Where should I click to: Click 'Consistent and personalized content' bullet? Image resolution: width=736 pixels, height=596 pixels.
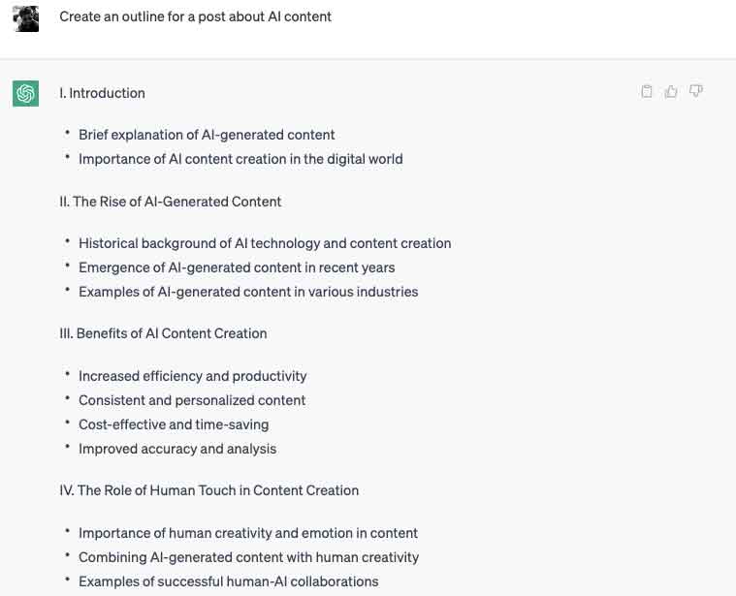point(192,400)
